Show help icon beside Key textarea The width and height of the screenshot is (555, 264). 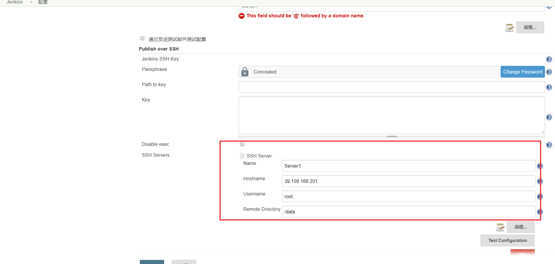[x=549, y=117]
